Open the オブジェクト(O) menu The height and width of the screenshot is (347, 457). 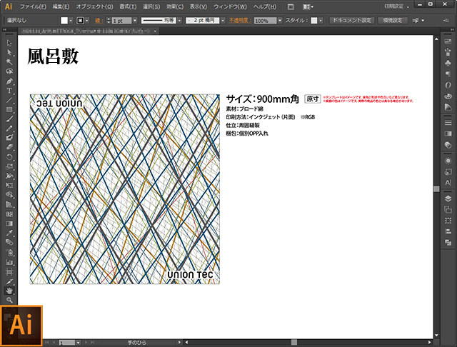[x=94, y=6]
